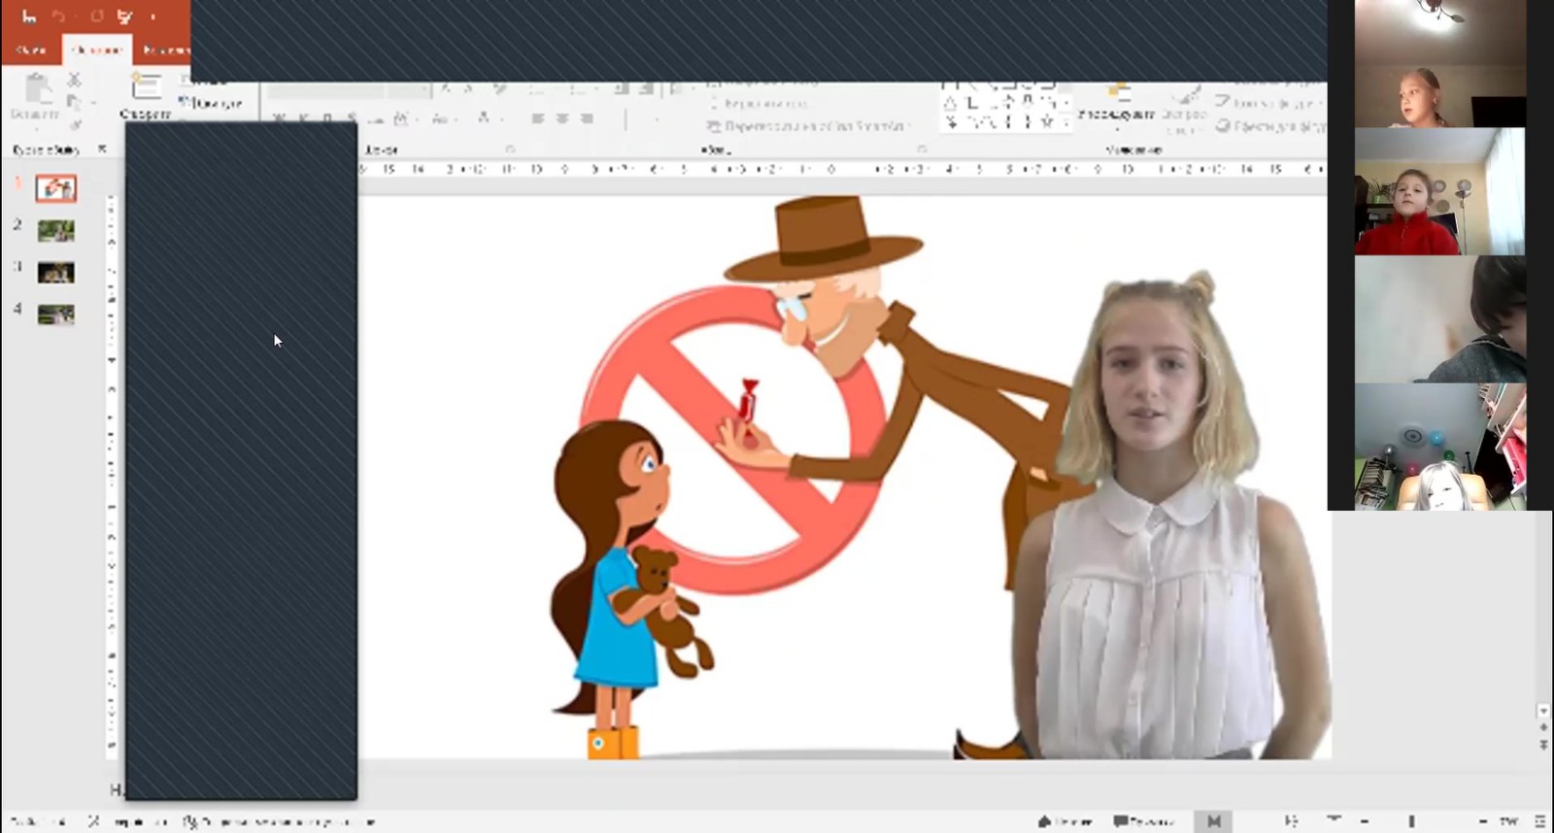The image size is (1554, 833).
Task: Select the star shape in shapes gallery
Action: pyautogui.click(x=1047, y=121)
